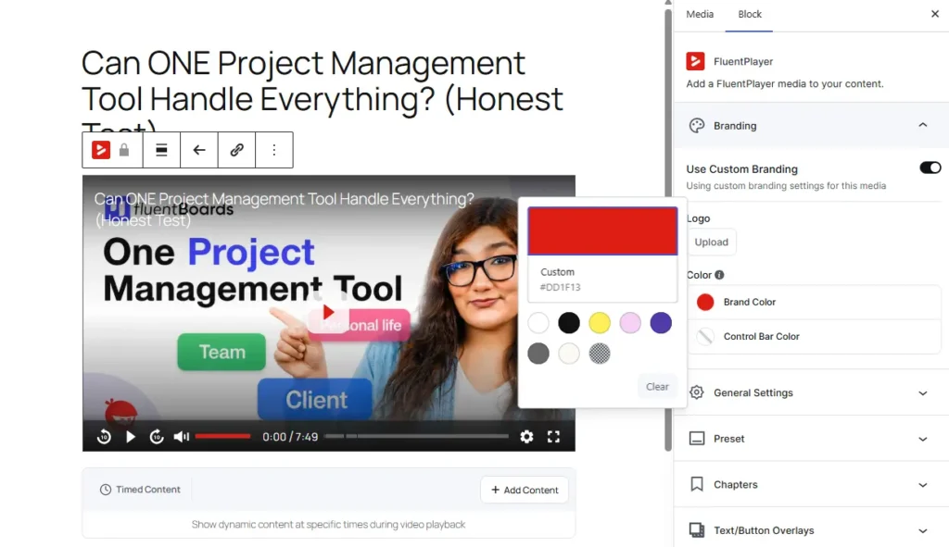The image size is (949, 547).
Task: Mute the video volume speaker icon
Action: coord(182,436)
